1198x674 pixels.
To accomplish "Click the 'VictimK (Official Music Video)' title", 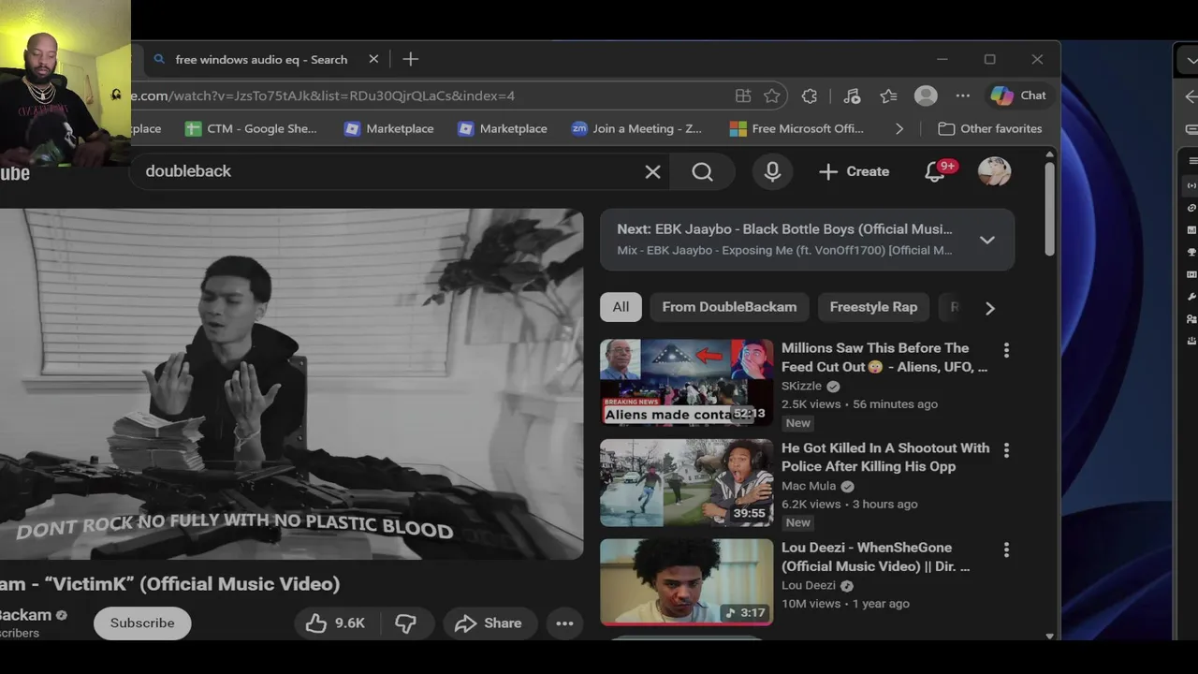I will (x=170, y=583).
